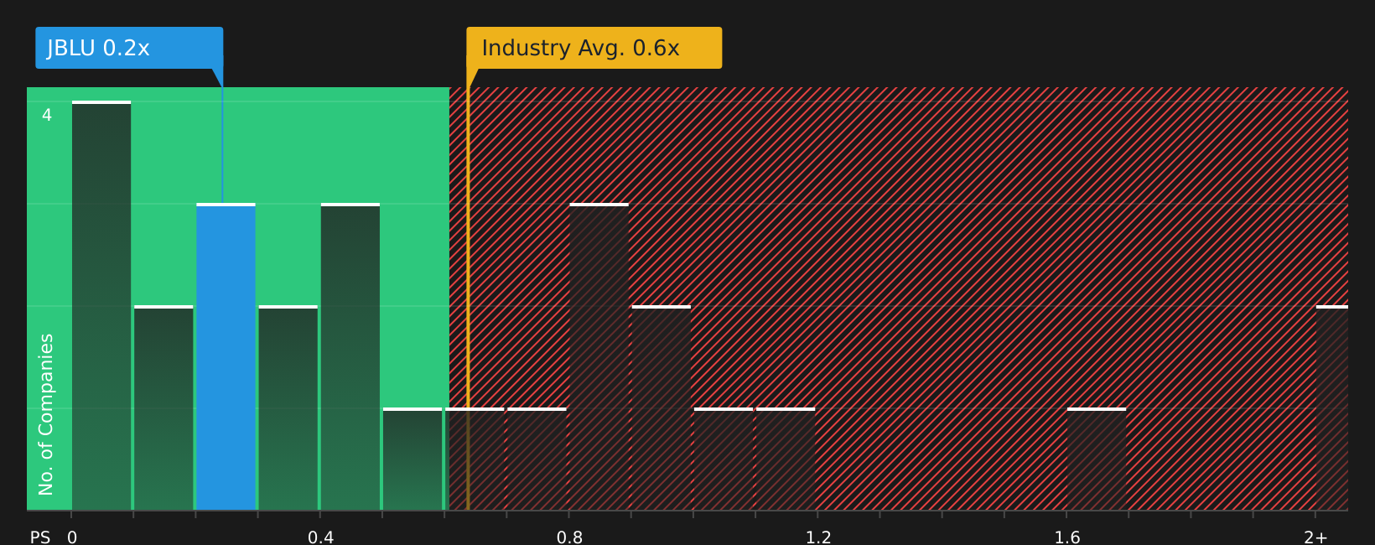Select the bar starting at PS 0.4
The width and height of the screenshot is (1375, 545).
(x=350, y=356)
